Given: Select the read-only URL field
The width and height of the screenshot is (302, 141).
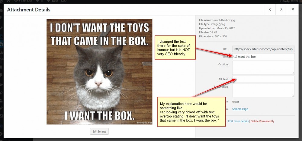Looking at the screenshot, I should pyautogui.click(x=263, y=49).
